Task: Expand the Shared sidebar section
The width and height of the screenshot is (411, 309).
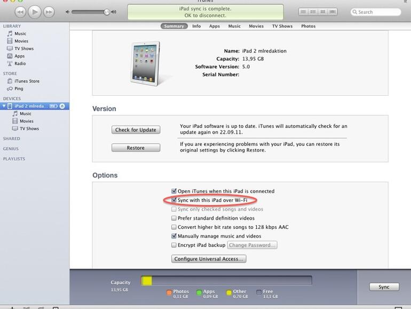Action: point(12,138)
